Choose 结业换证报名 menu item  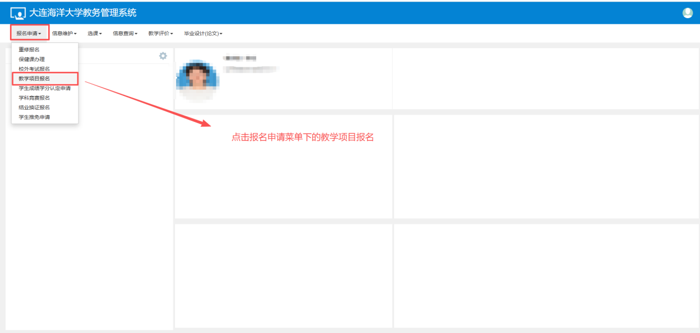pyautogui.click(x=34, y=108)
